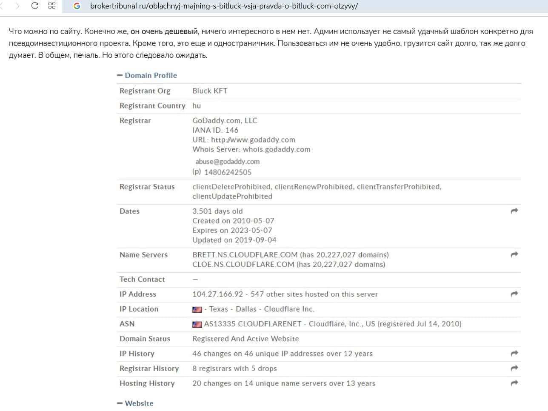This screenshot has height=411, width=548.
Task: Click the arrow icon in the Dates row
Action: tap(514, 211)
